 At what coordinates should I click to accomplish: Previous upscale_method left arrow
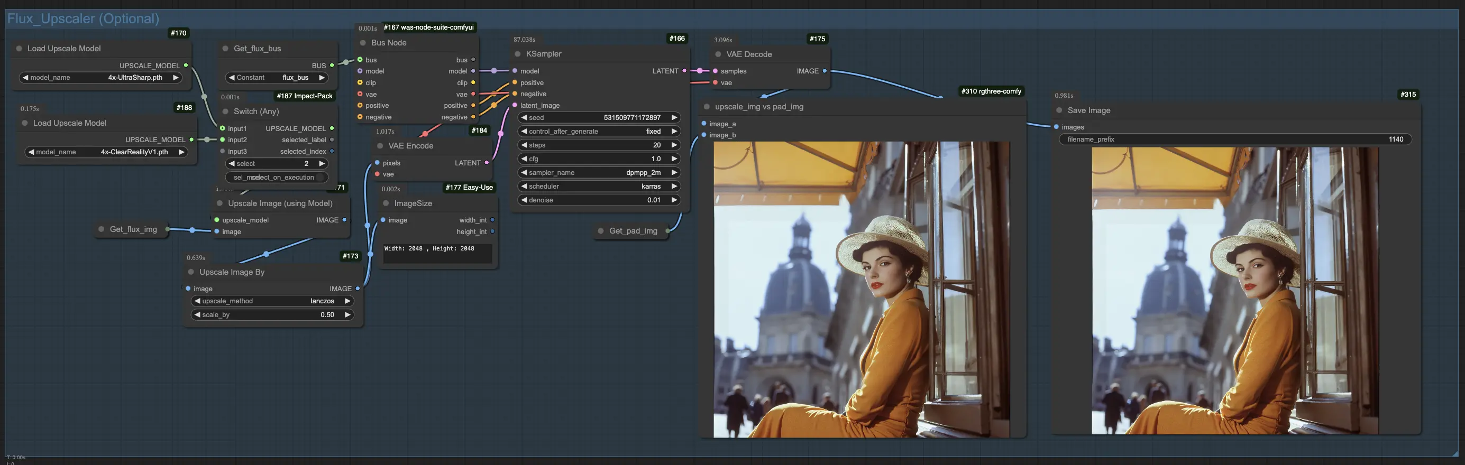[197, 301]
